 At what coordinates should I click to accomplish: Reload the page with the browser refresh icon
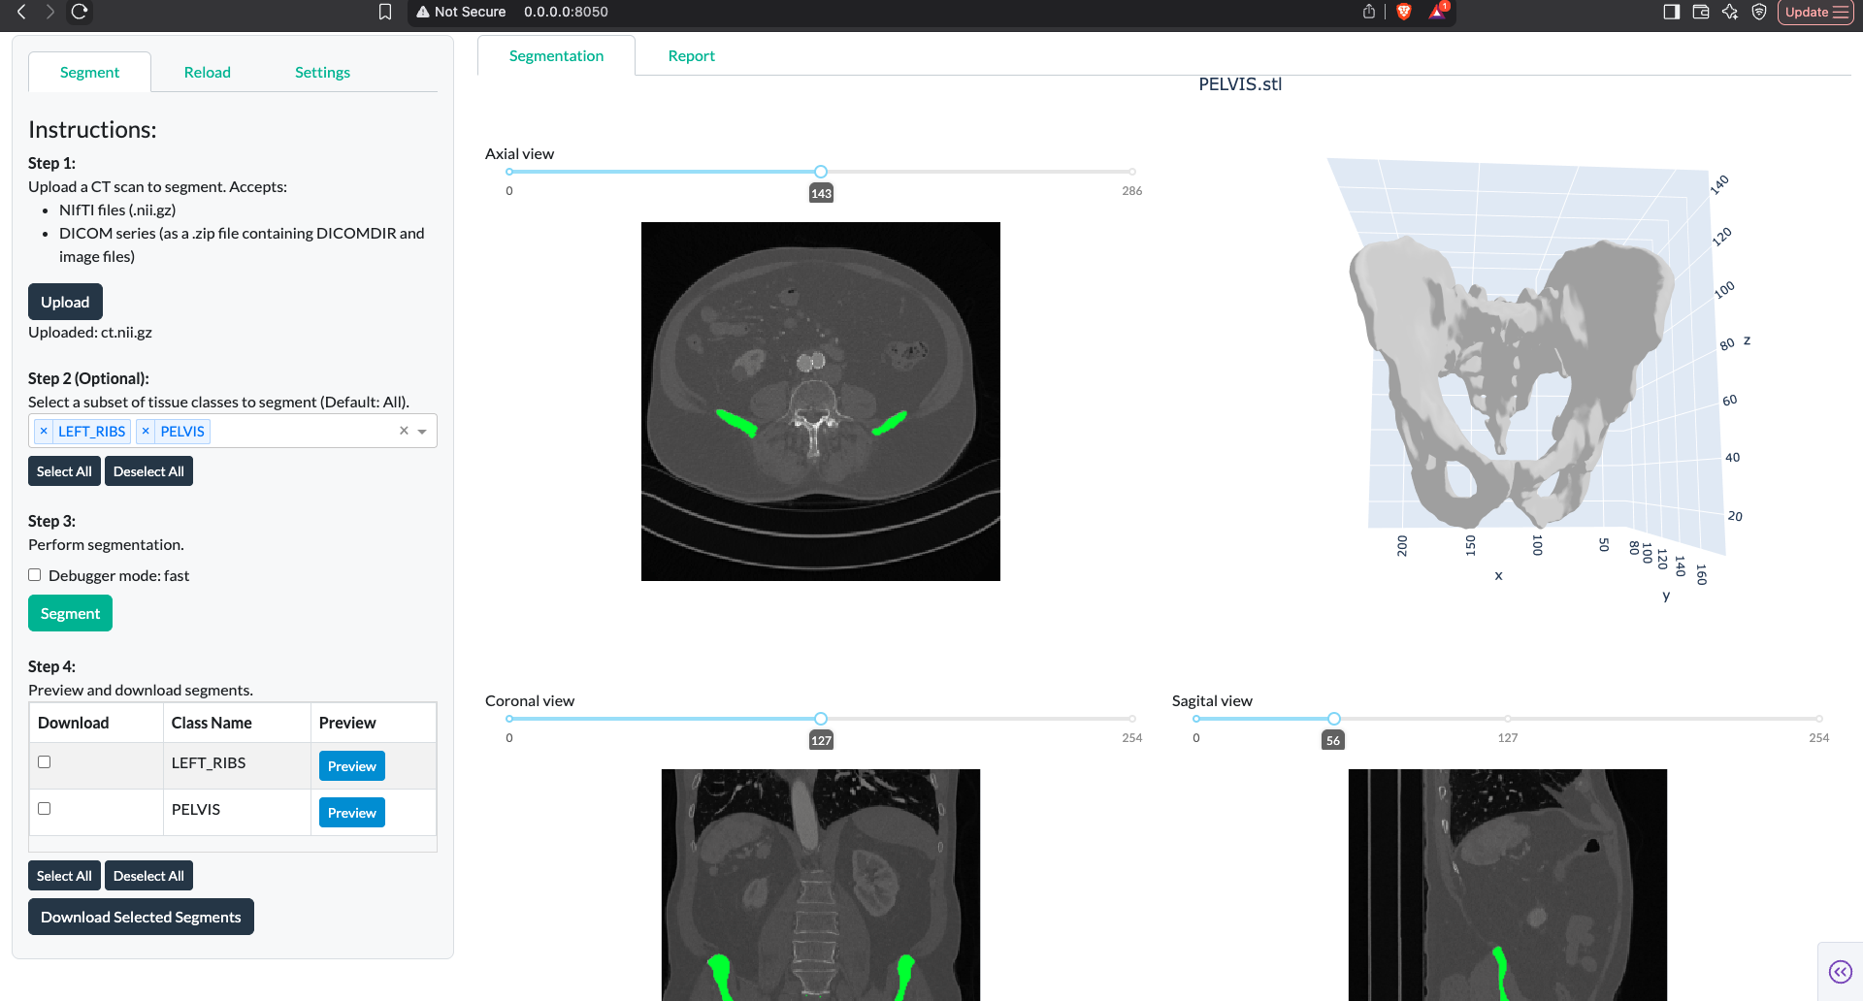80,12
